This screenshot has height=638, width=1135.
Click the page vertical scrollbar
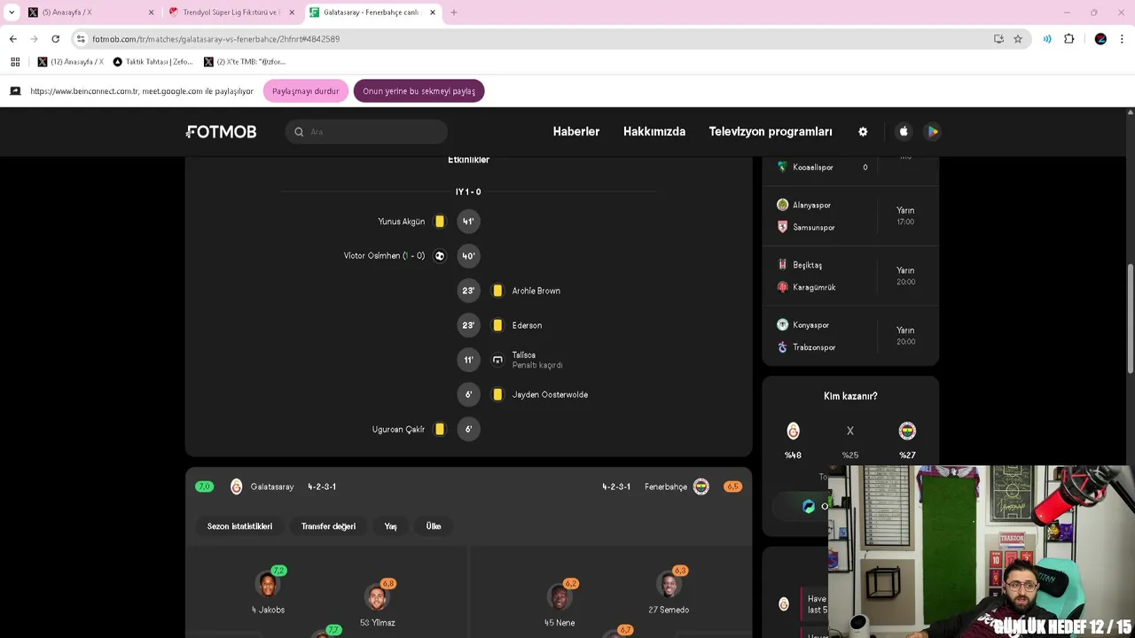(1130, 319)
